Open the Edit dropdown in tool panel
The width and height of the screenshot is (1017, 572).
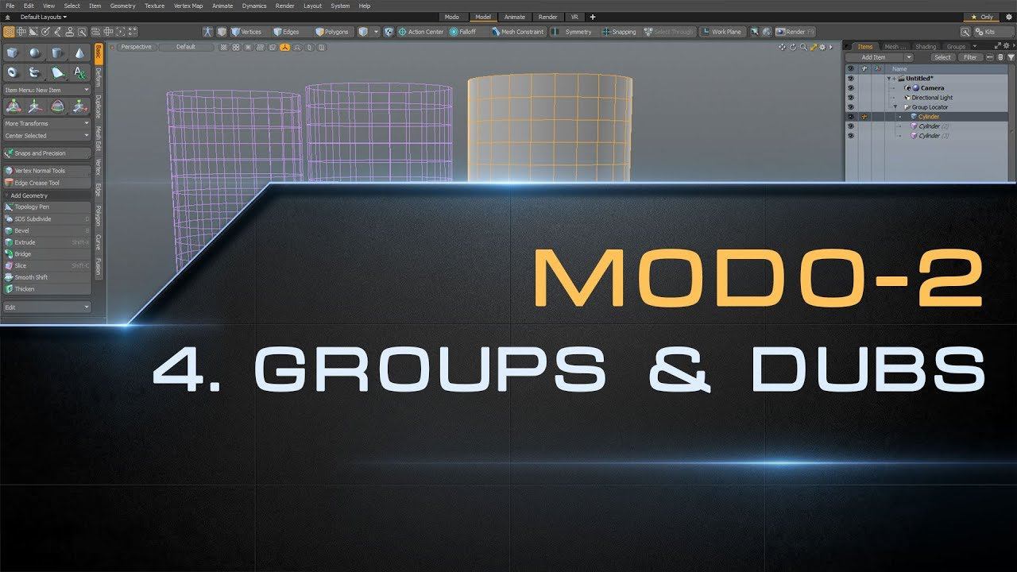pos(47,307)
